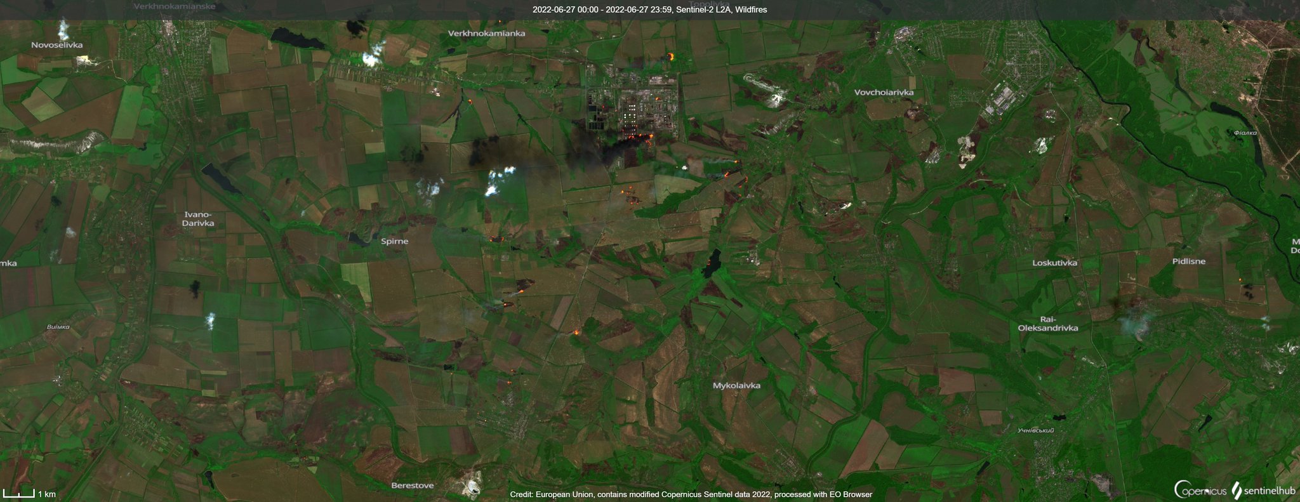
Task: Select the Vovchoiarivka place label
Action: click(884, 92)
